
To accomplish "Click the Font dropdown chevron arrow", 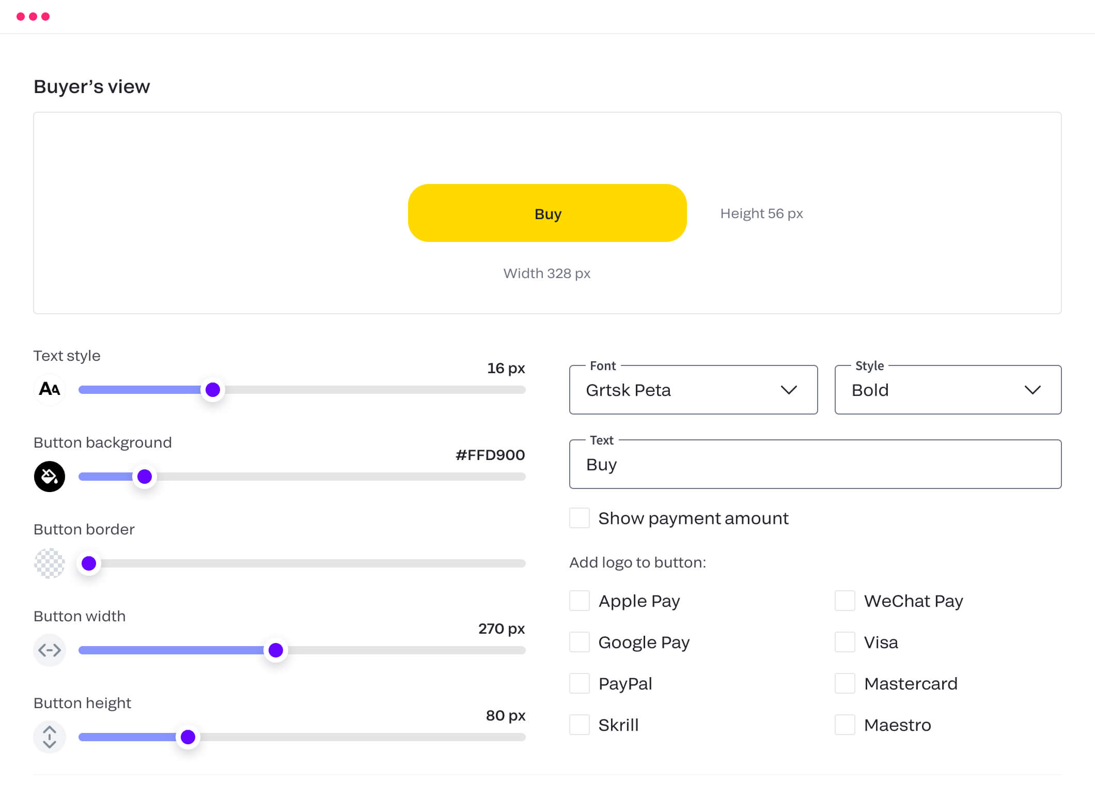I will 788,390.
